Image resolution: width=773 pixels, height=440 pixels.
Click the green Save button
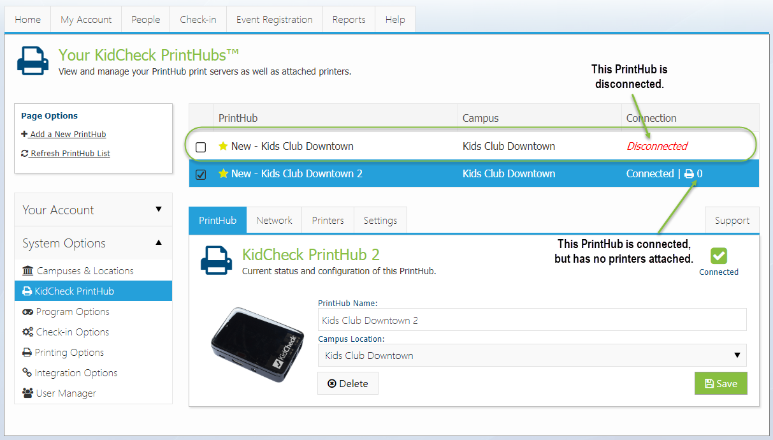tap(721, 383)
